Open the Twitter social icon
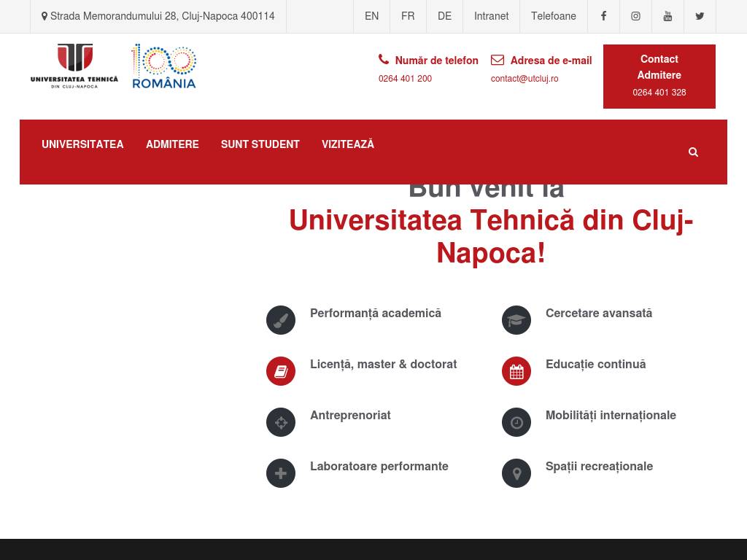The height and width of the screenshot is (560, 747). 700,16
